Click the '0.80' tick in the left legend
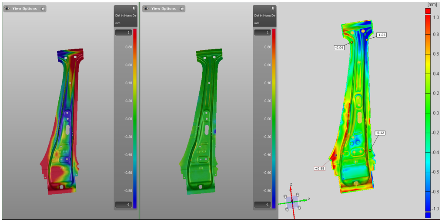 pos(128,47)
